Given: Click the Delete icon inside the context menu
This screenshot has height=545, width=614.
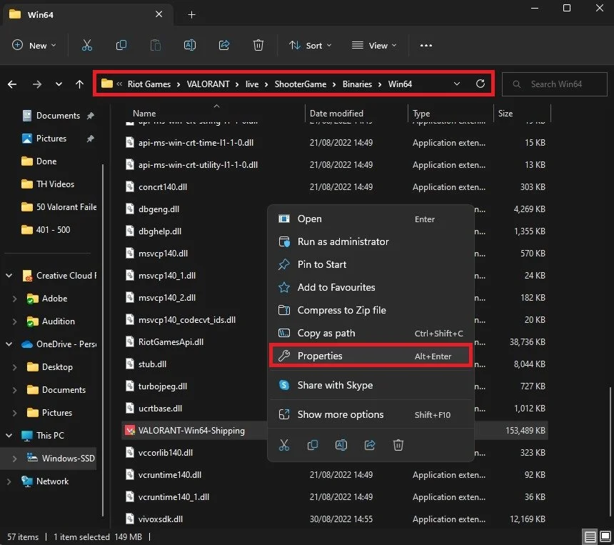Looking at the screenshot, I should [398, 444].
